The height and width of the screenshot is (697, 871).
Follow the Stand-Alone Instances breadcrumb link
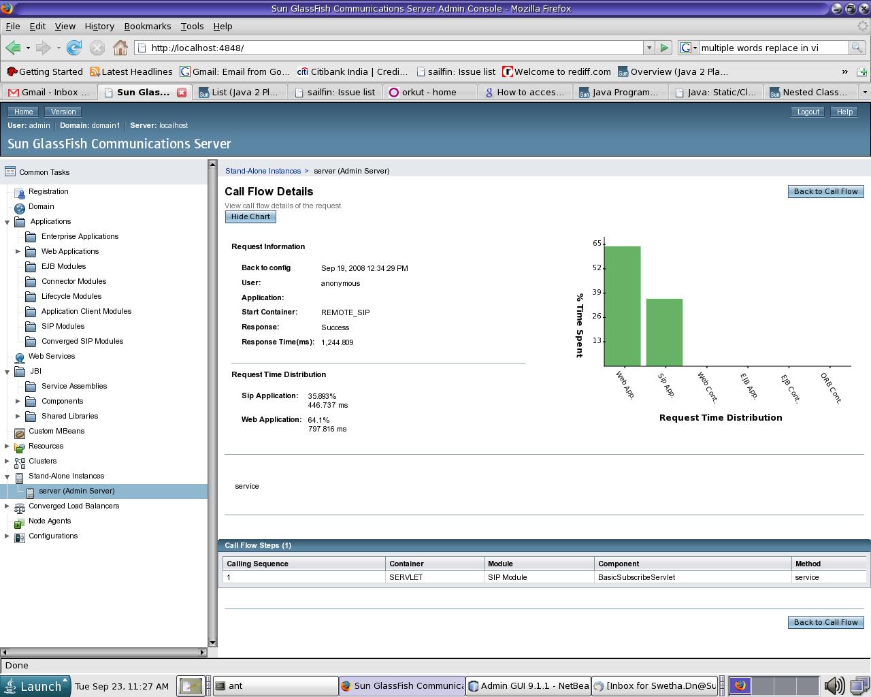[x=263, y=171]
